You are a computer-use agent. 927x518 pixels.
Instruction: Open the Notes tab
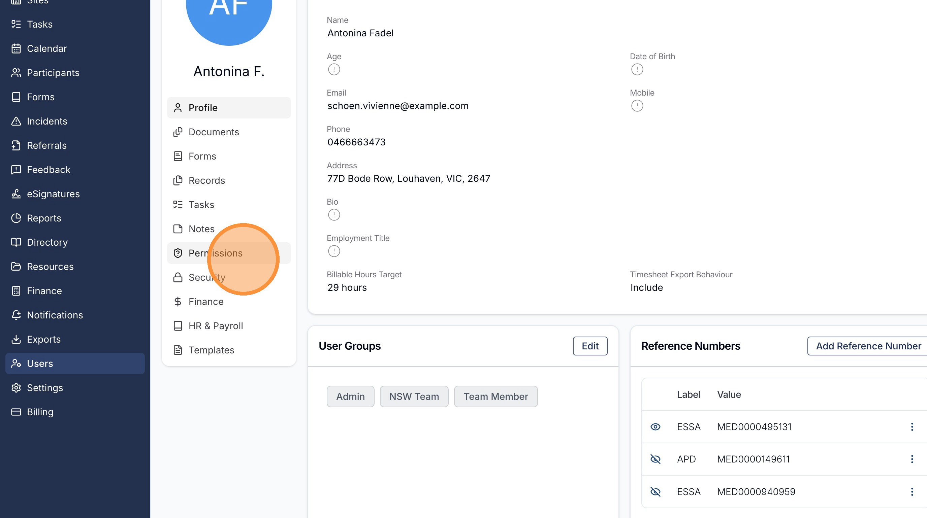coord(229,229)
